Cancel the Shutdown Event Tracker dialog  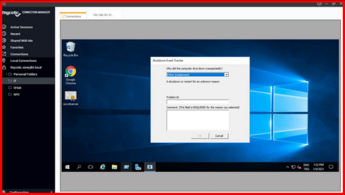(219, 136)
